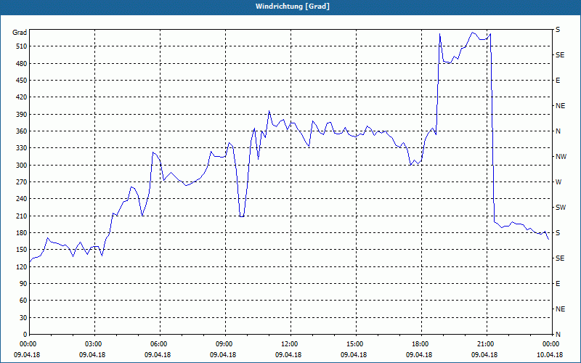Click the chart title Windrichtung [Grad]
The image size is (581, 363).
[x=293, y=7]
